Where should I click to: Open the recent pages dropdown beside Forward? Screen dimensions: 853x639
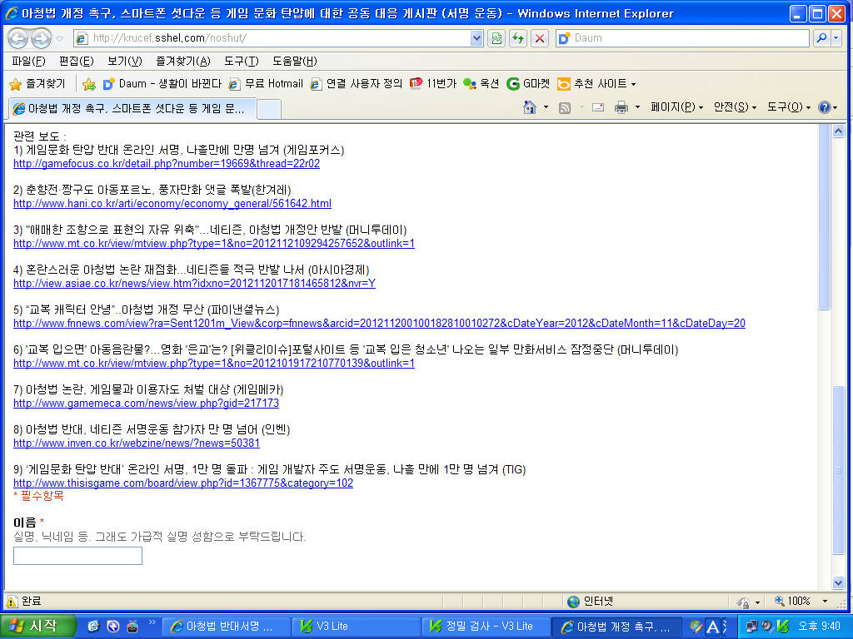(60, 38)
